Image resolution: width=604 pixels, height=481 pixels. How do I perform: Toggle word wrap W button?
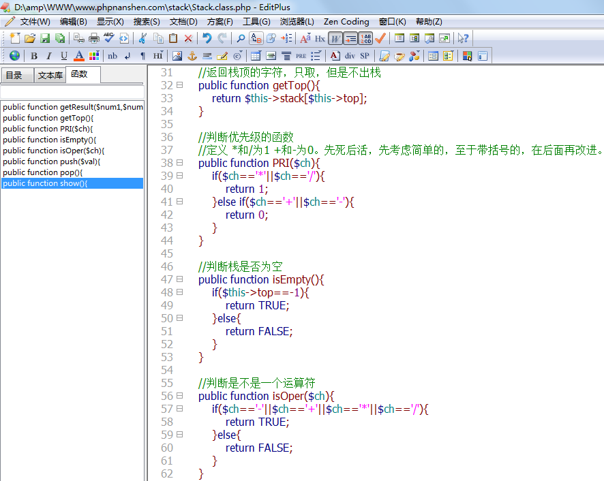pos(335,39)
